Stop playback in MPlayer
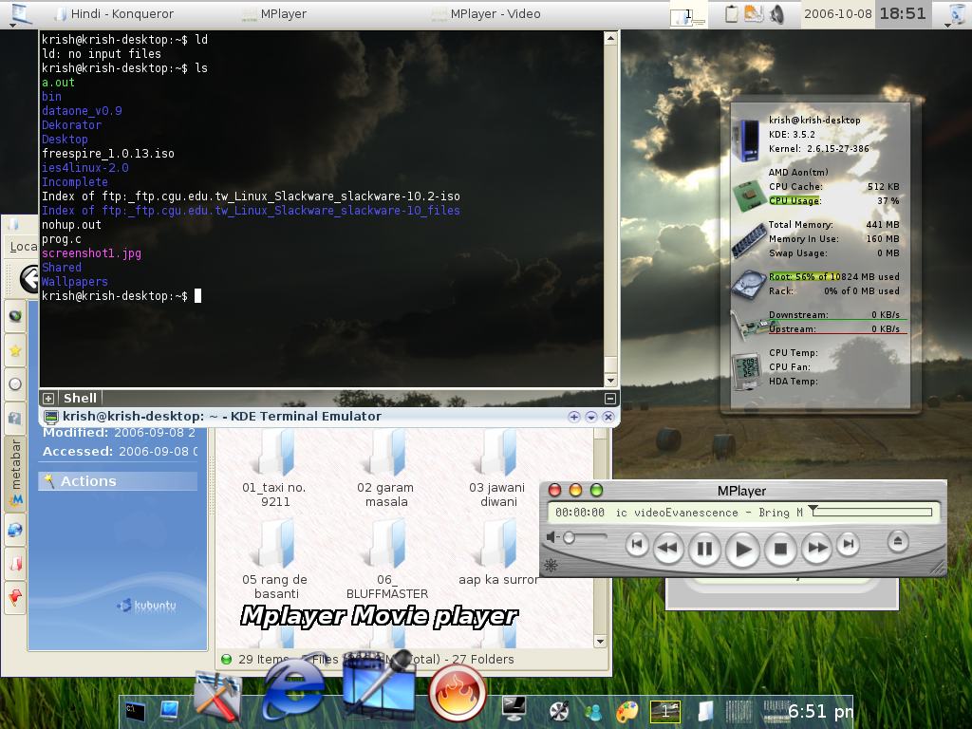 click(780, 548)
